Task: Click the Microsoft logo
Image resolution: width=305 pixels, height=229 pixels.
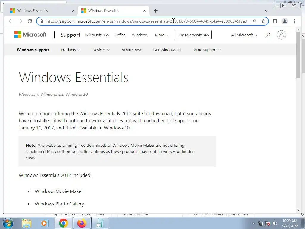Action: tap(30, 35)
